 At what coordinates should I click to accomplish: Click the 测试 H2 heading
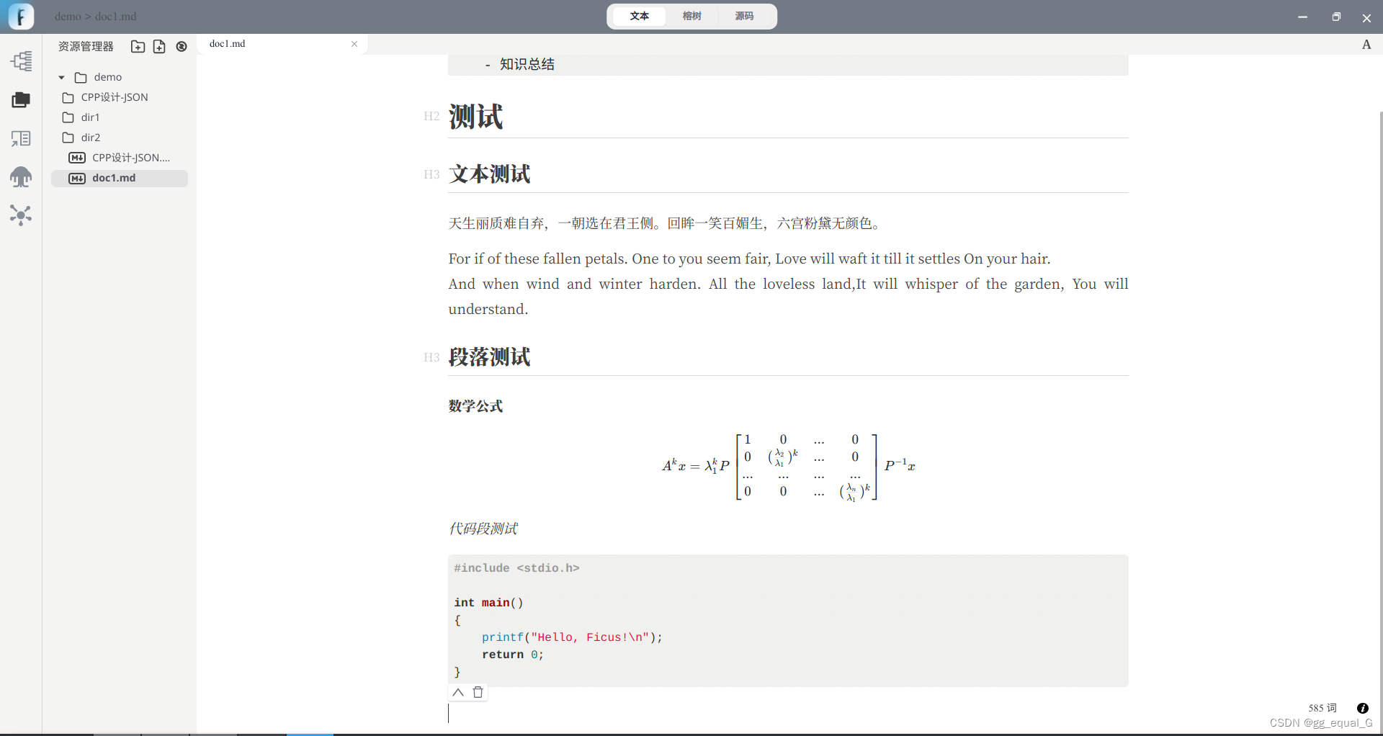pyautogui.click(x=475, y=116)
